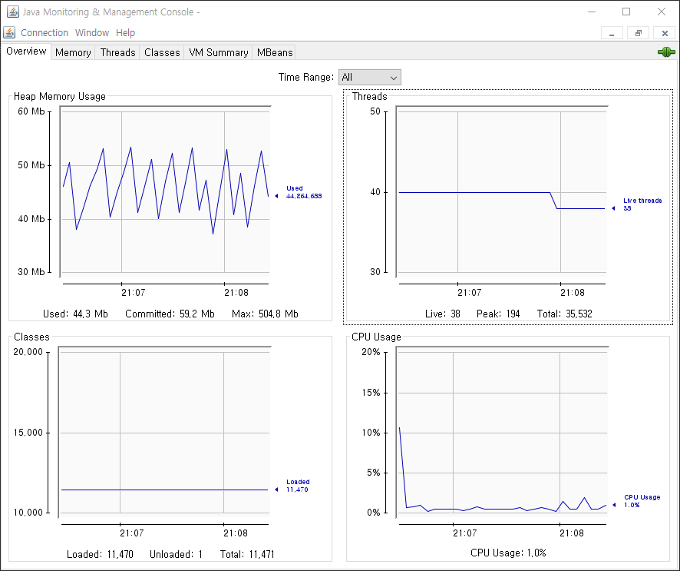680x571 pixels.
Task: Click the Java icon in the title bar
Action: (12, 12)
